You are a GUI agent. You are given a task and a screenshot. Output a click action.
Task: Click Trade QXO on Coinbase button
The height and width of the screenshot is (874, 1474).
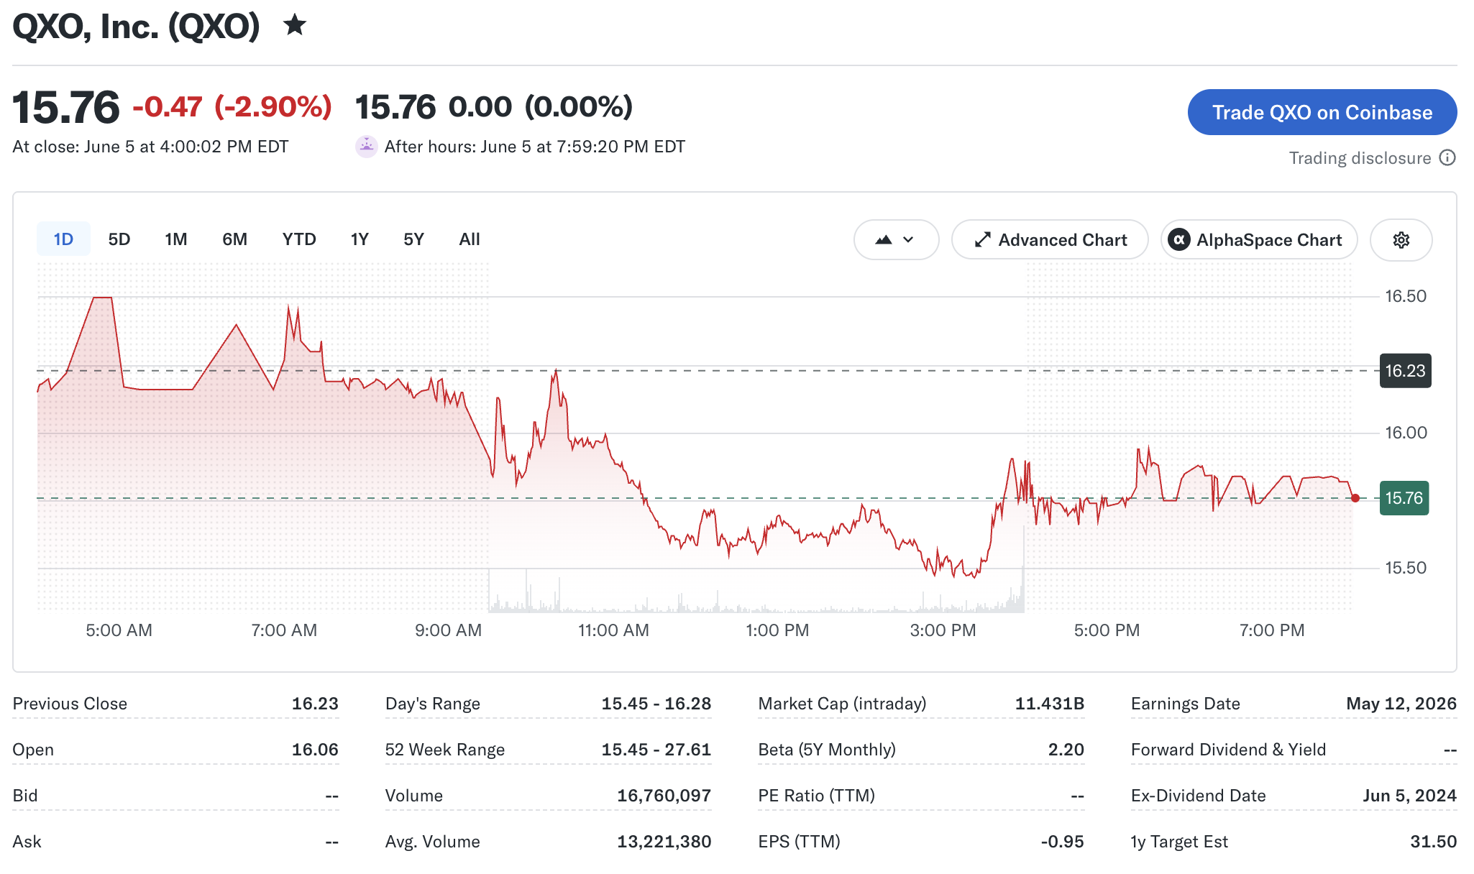1322,112
